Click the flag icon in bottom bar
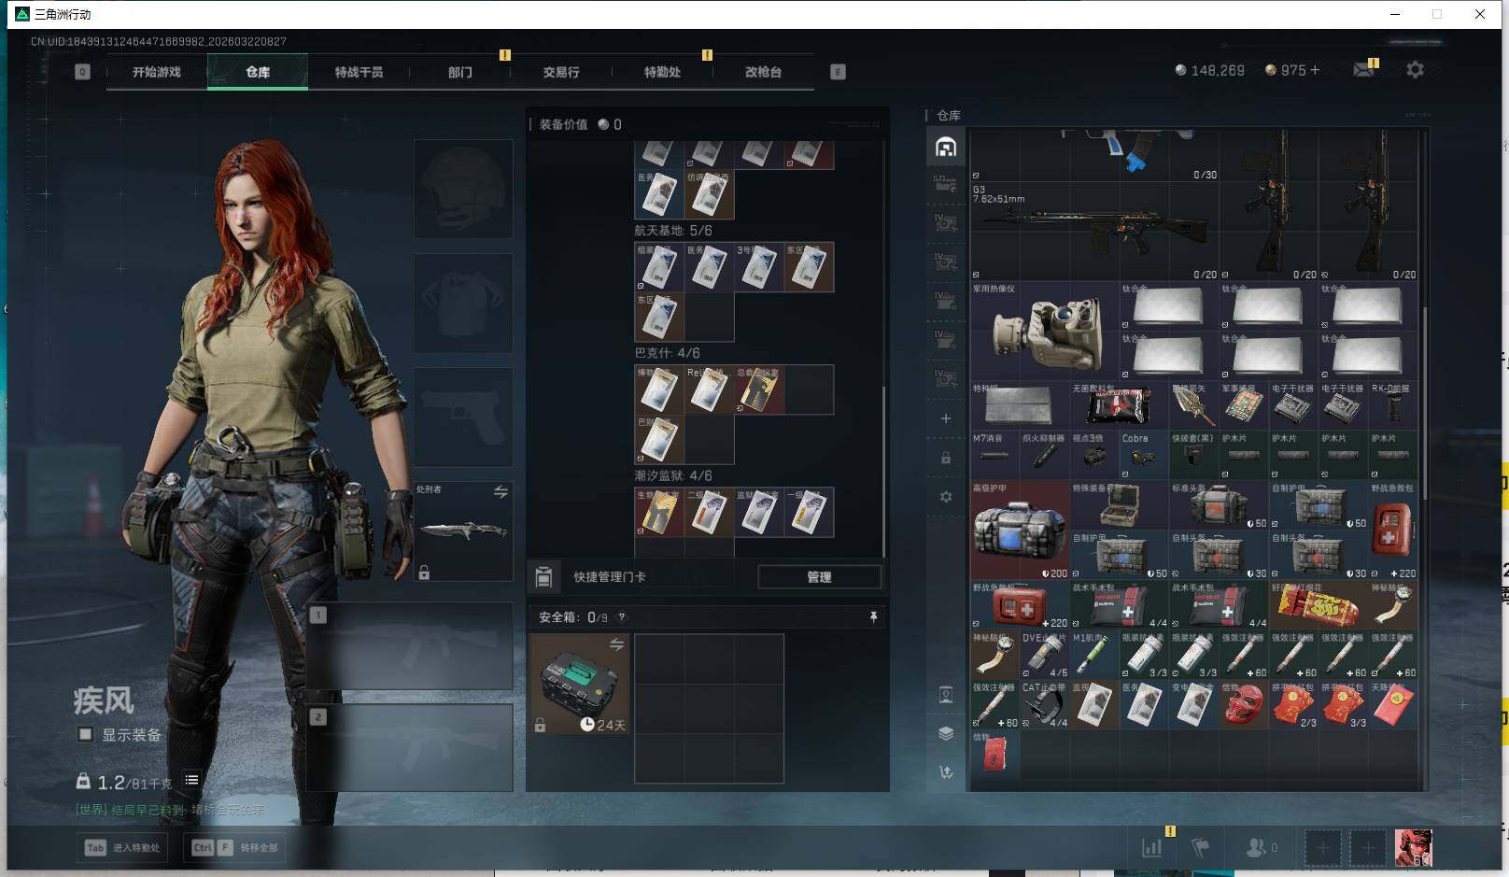The image size is (1509, 877). 1201,847
